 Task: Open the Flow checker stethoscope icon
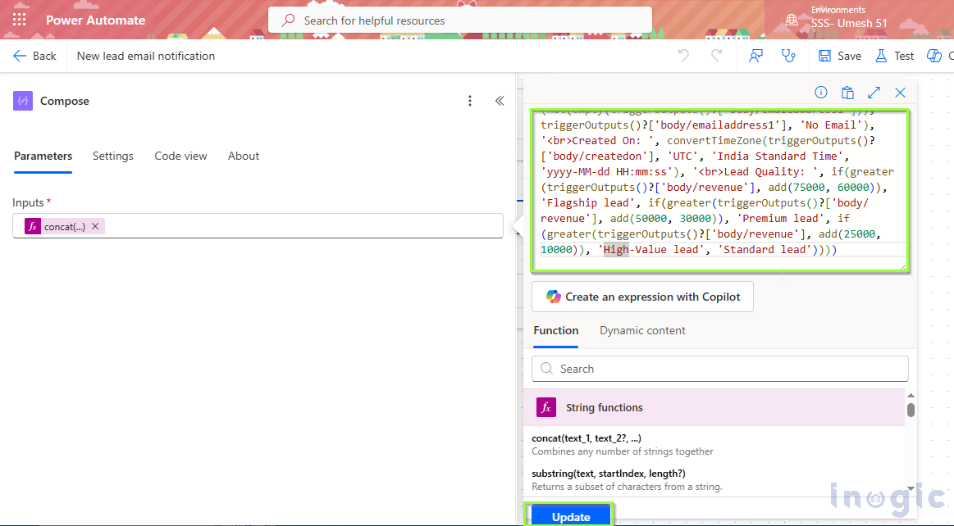[x=789, y=56]
